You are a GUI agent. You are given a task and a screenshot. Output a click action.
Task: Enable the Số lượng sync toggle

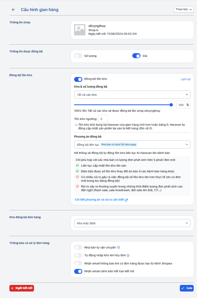[x=78, y=56]
